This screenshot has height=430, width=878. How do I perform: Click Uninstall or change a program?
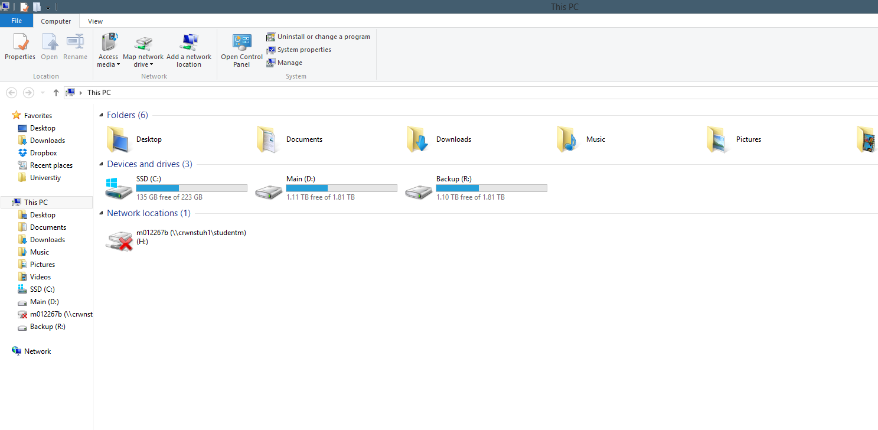pos(318,37)
